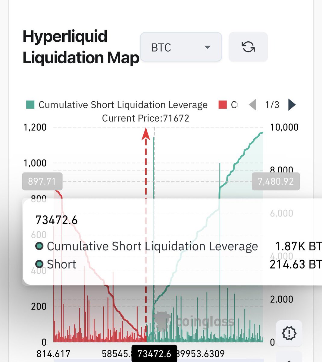The width and height of the screenshot is (322, 362).
Task: Click the 7,480.92 right axis value tag
Action: [x=276, y=181]
